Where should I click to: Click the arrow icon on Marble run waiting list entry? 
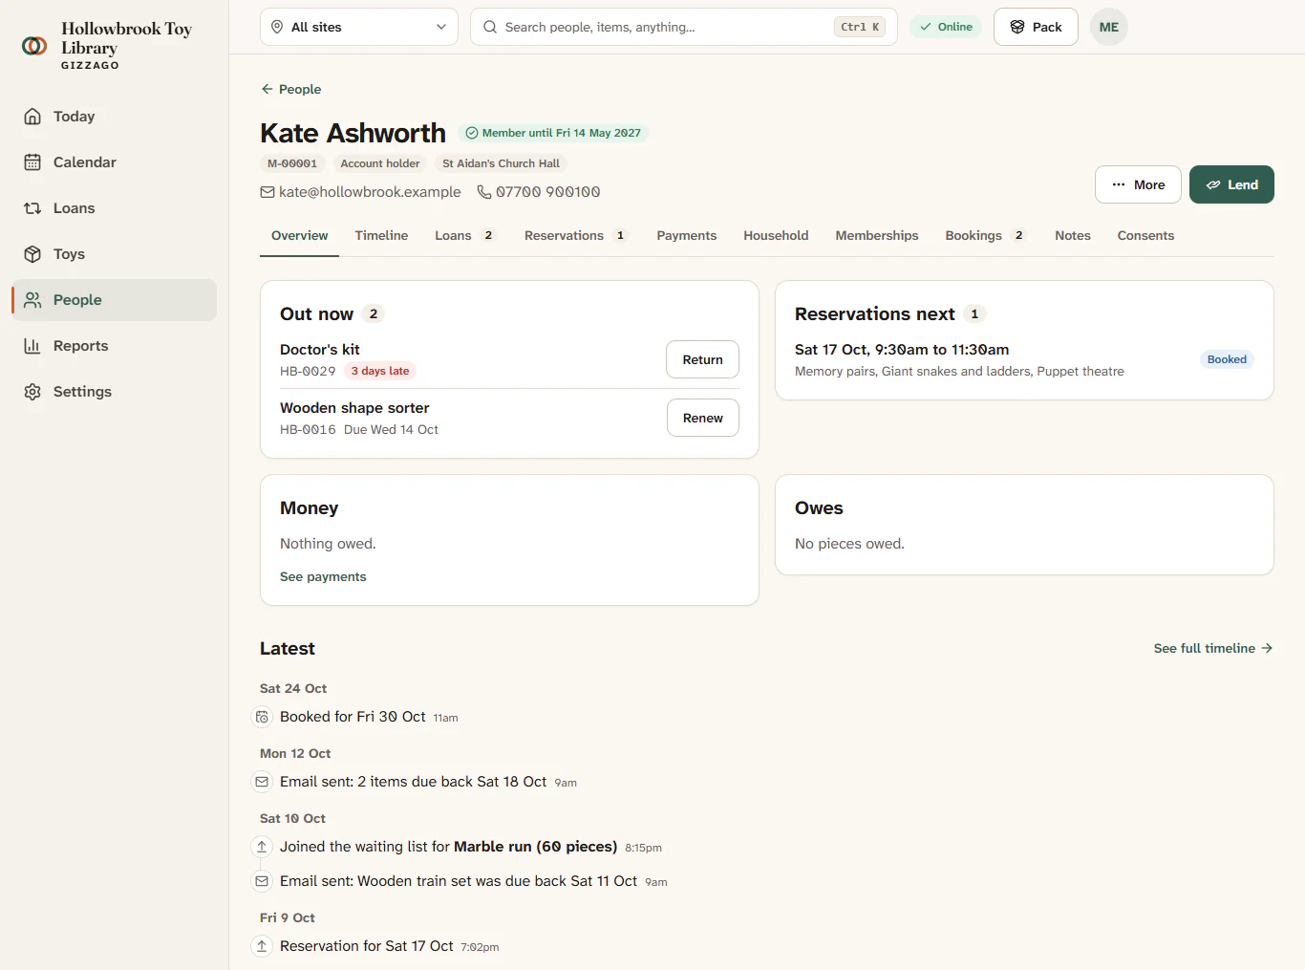[x=262, y=847]
